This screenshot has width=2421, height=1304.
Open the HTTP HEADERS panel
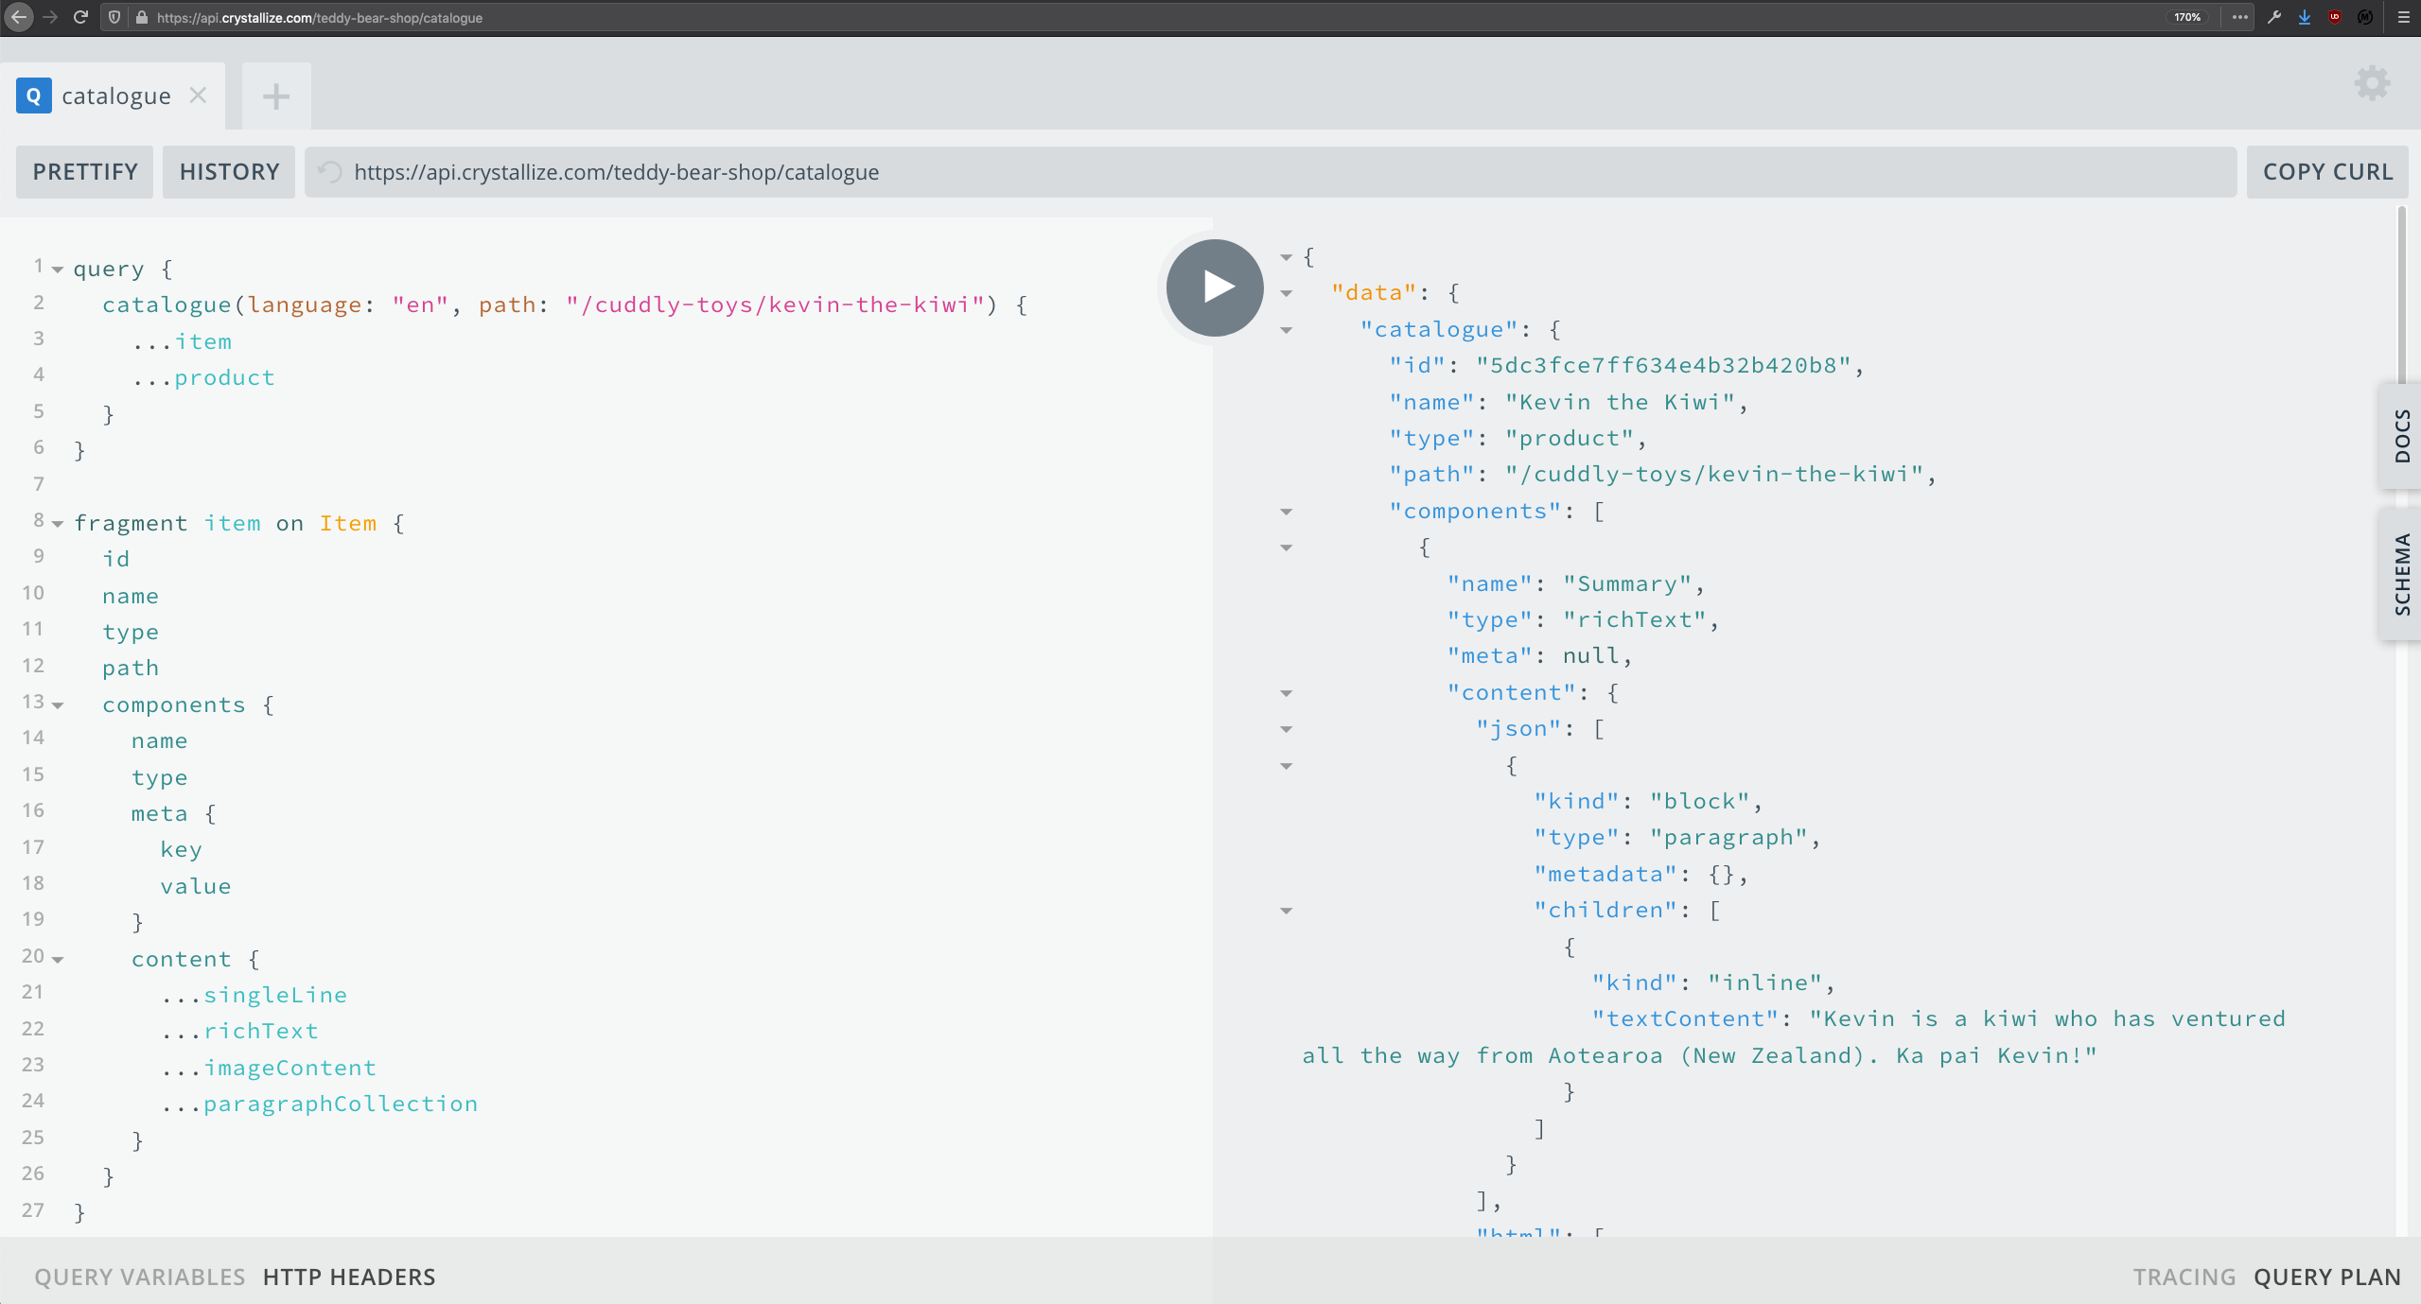pyautogui.click(x=349, y=1277)
